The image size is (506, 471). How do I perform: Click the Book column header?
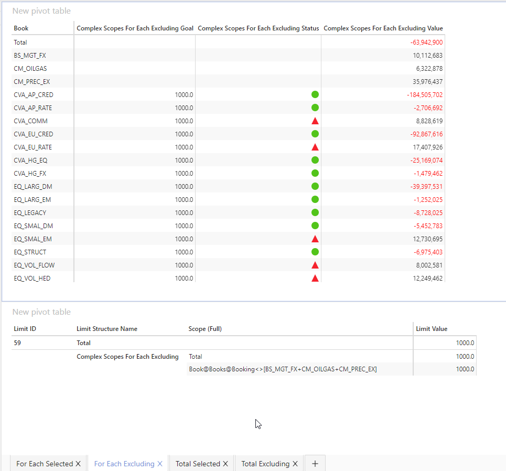(x=21, y=28)
